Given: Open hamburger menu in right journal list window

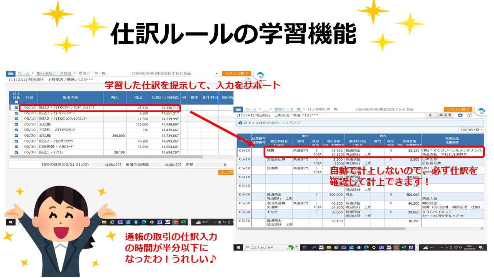Looking at the screenshot, I should pos(239,110).
